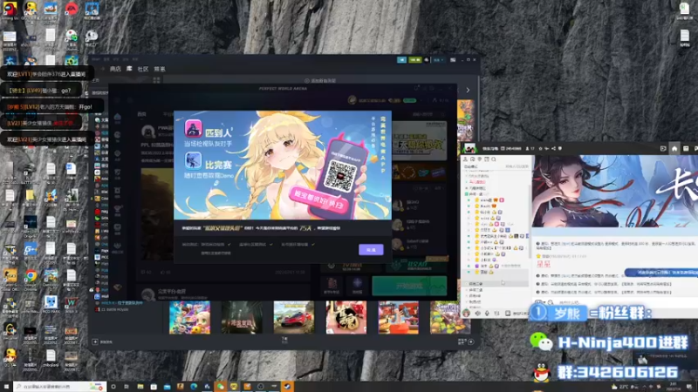
Task: Click the Windows Start button
Action: [6, 387]
